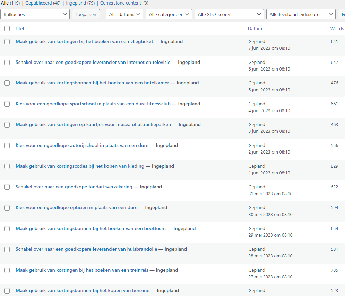This screenshot has width=345, height=296.
Task: Tick the select-all checkbox beside Titel
Action: point(7,28)
